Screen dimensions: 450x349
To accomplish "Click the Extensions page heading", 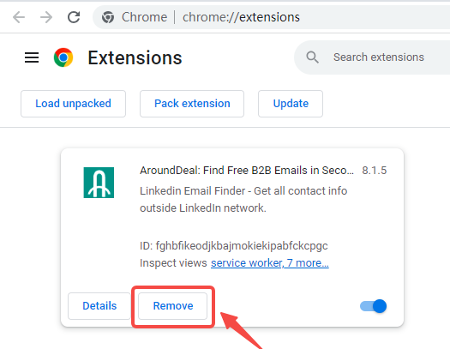I will click(135, 58).
